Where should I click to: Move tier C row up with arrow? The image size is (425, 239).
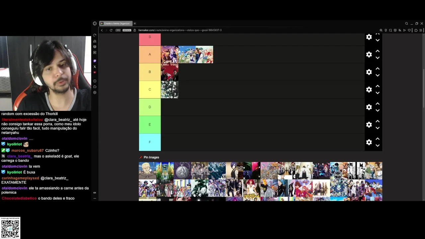(378, 86)
